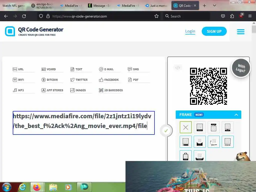Open the site hamburger menu
Image resolution: width=256 pixels, height=192 pixels.
pos(241,32)
